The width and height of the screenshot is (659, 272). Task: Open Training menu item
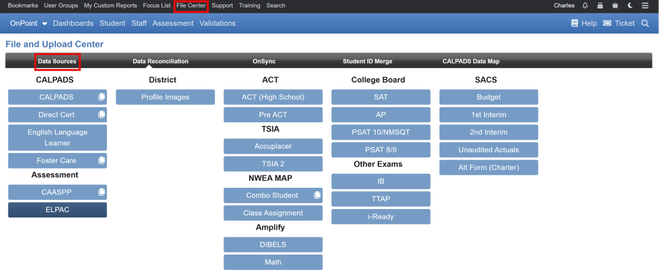pos(250,5)
